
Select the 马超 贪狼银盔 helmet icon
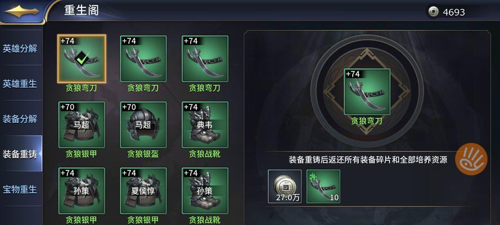click(x=143, y=125)
